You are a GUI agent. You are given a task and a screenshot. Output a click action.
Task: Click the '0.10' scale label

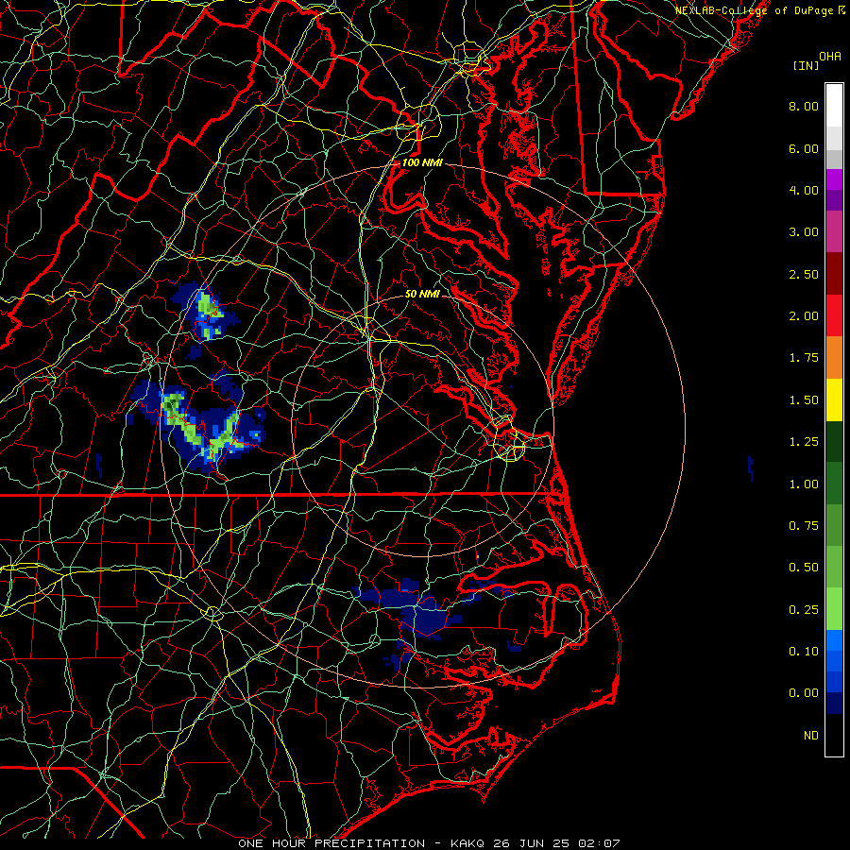click(x=804, y=652)
